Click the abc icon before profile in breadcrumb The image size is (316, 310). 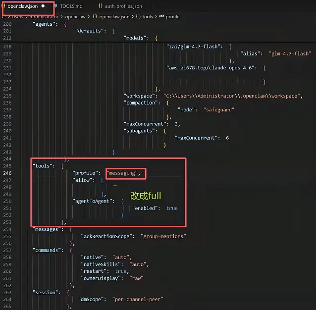[161, 16]
